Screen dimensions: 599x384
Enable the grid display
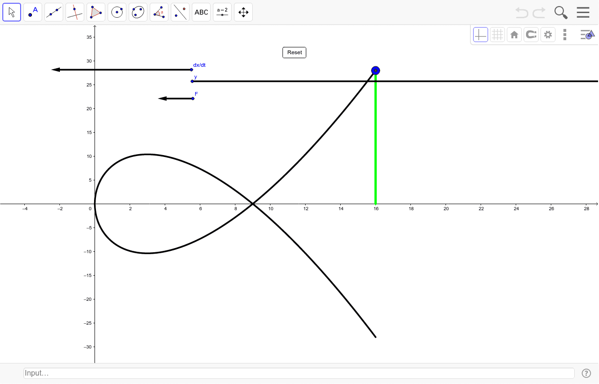497,34
